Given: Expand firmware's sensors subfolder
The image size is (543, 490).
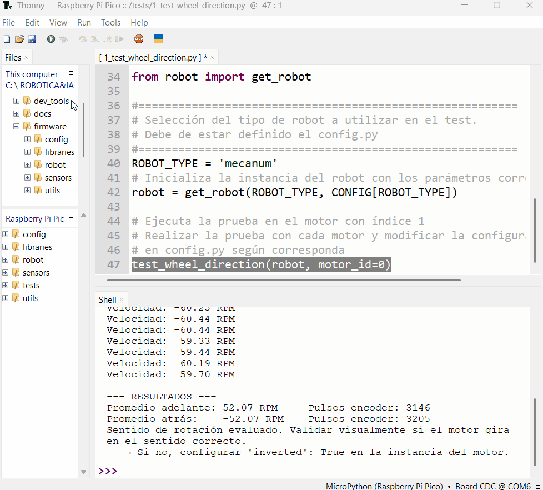Looking at the screenshot, I should point(27,178).
